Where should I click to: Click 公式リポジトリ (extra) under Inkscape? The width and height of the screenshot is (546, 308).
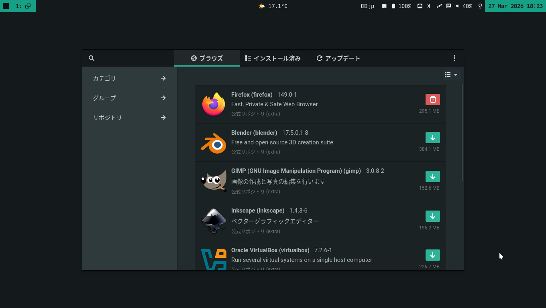coord(256,231)
